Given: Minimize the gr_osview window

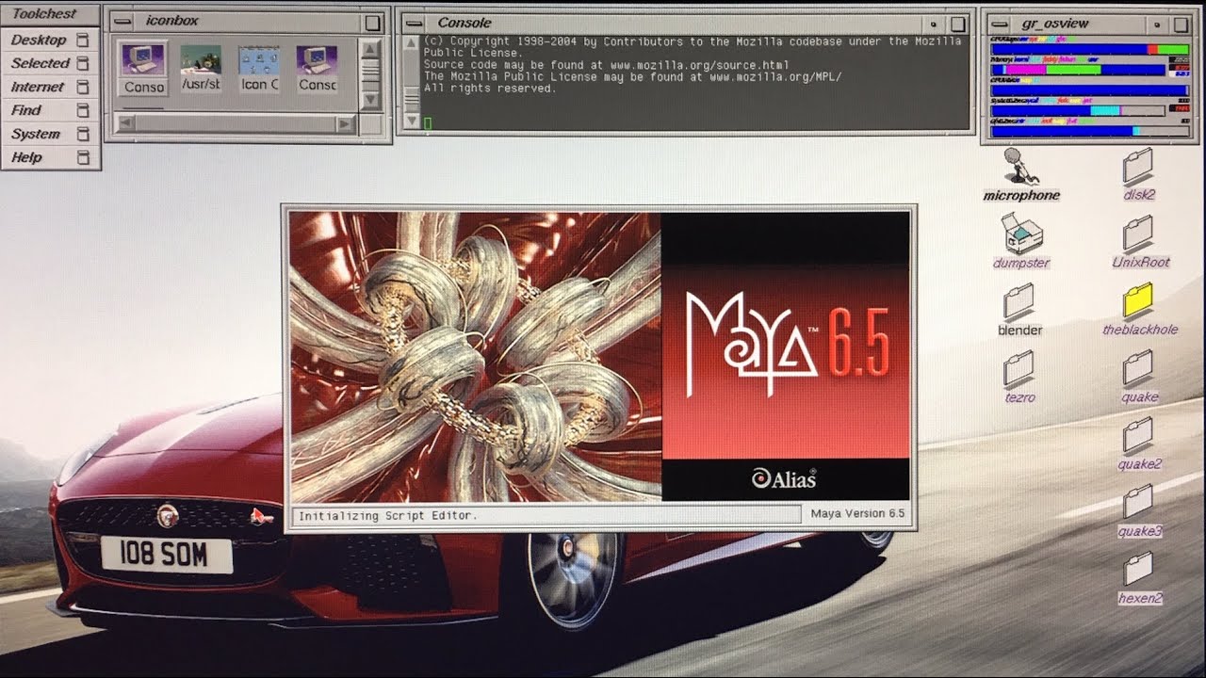Looking at the screenshot, I should [1156, 24].
